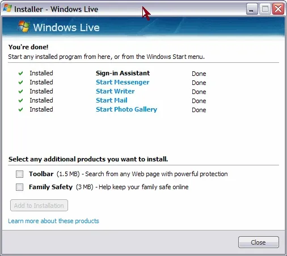Click the Windows Live logo in blue banner
287x256 pixels.
[x=24, y=27]
